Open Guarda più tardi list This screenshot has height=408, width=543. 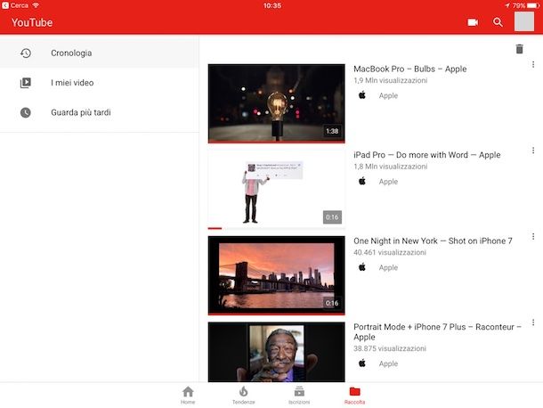click(x=100, y=112)
